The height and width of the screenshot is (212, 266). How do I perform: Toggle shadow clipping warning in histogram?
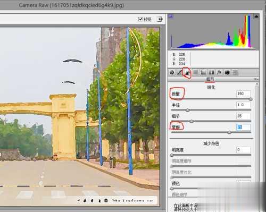point(171,16)
